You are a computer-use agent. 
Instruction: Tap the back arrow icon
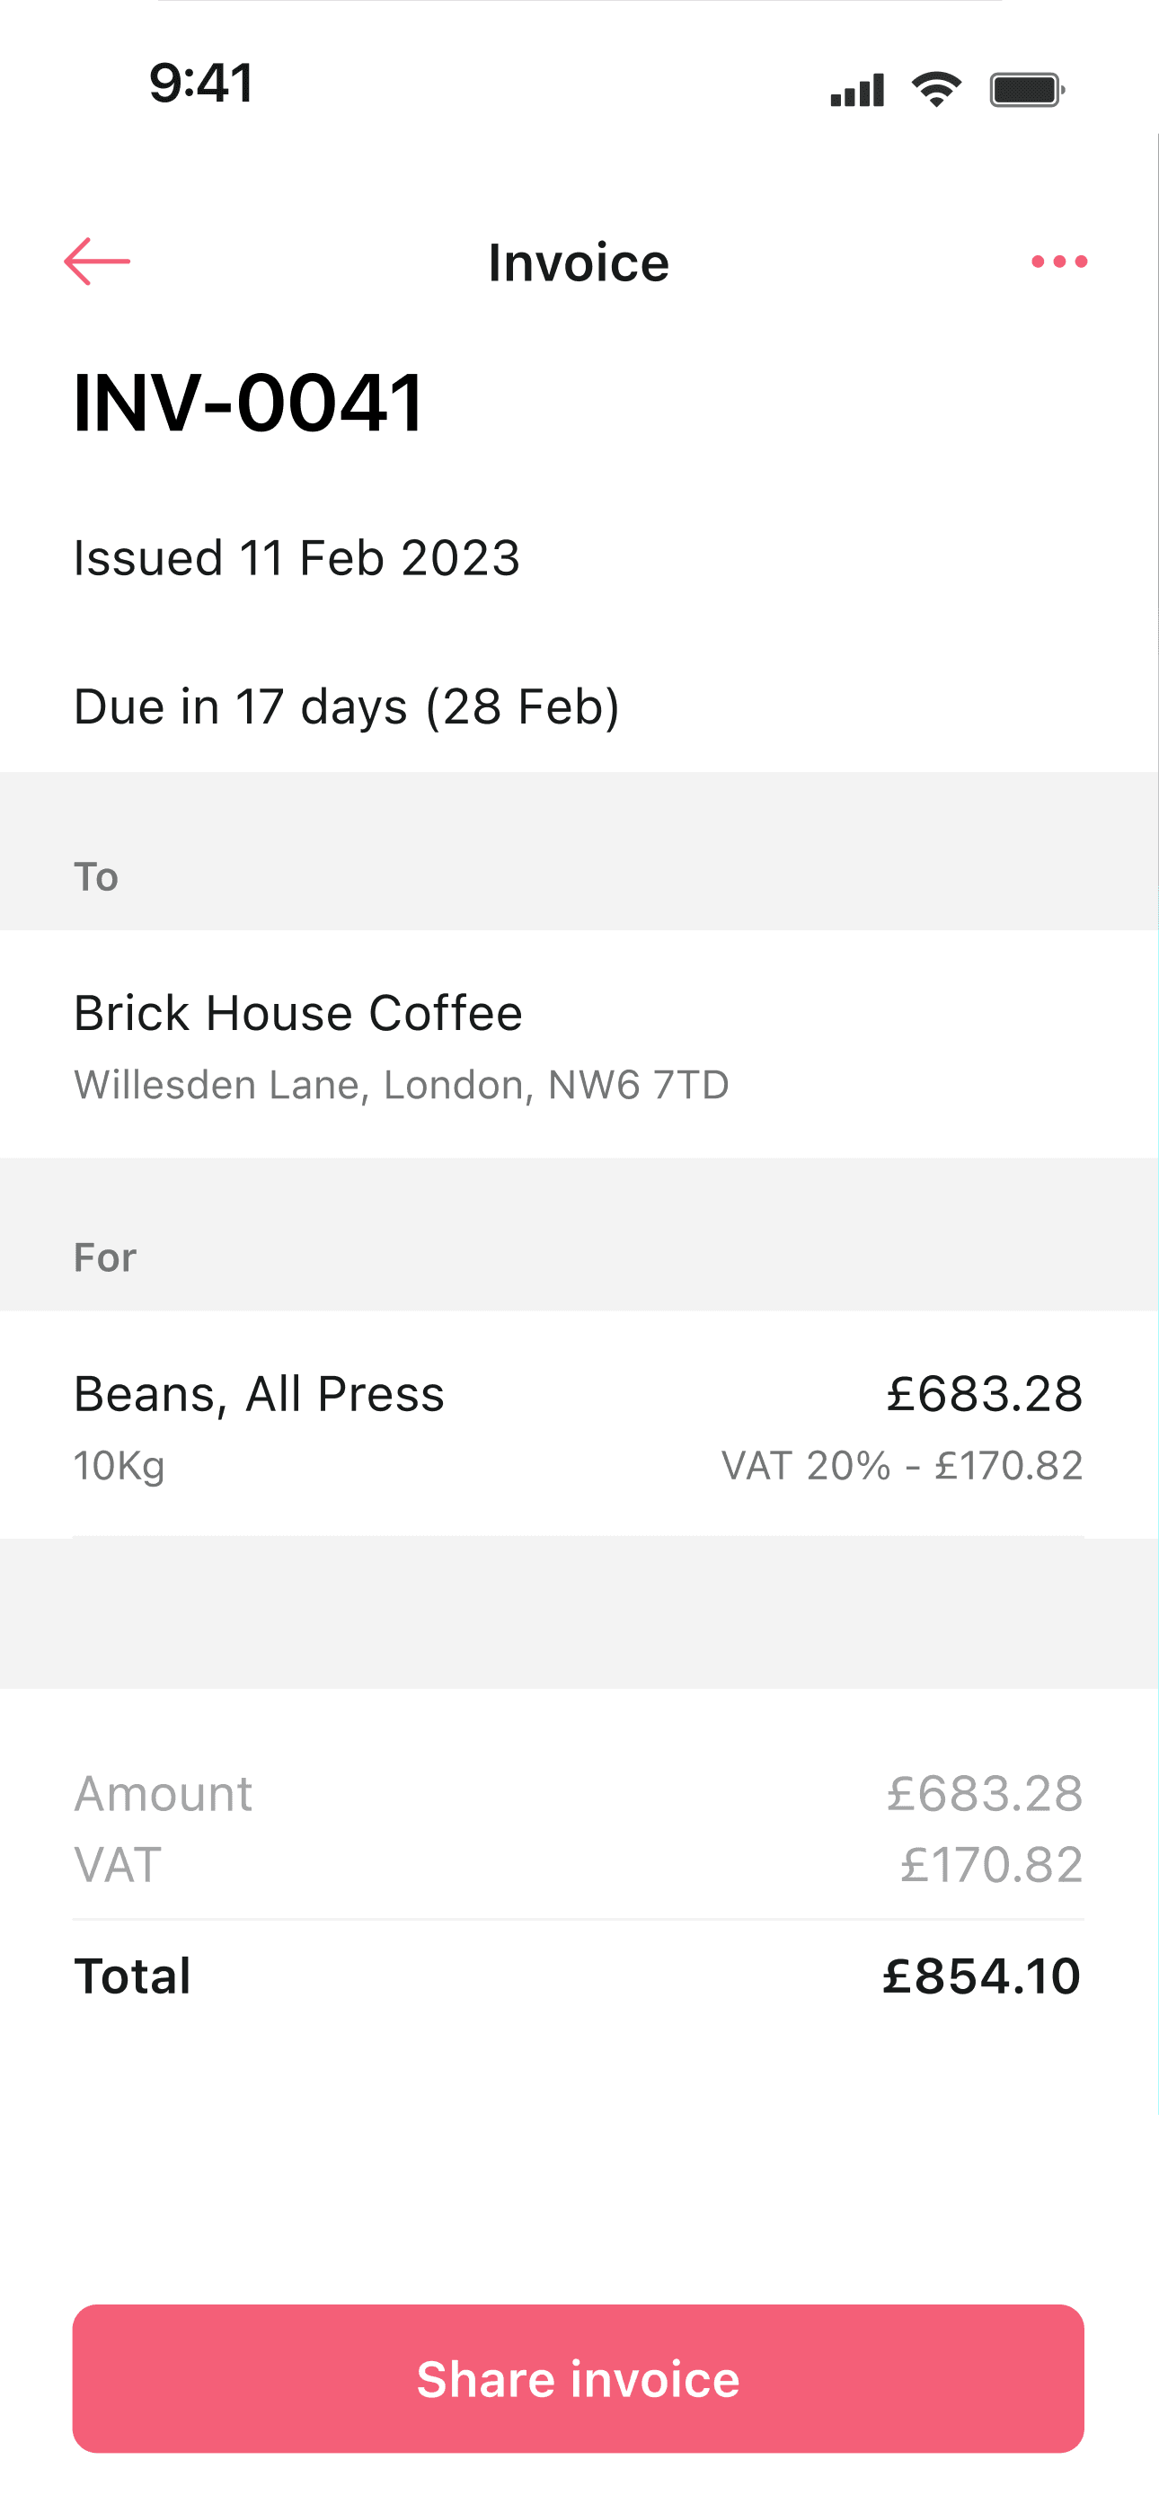[97, 262]
